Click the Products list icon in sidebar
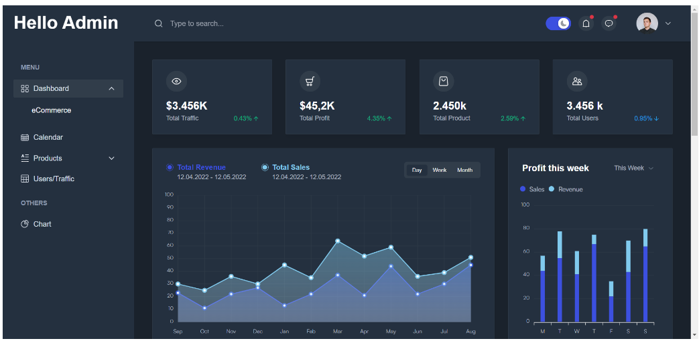The image size is (699, 345). 25,158
